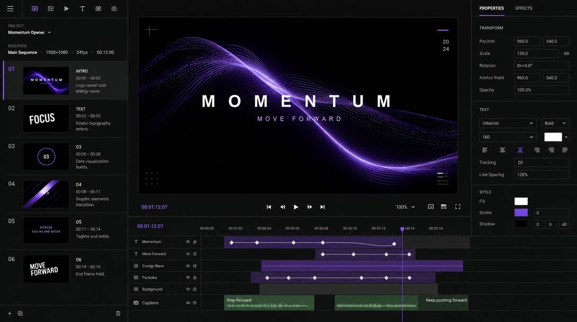Click the Particles layer type icon
The image size is (577, 322).
click(136, 278)
